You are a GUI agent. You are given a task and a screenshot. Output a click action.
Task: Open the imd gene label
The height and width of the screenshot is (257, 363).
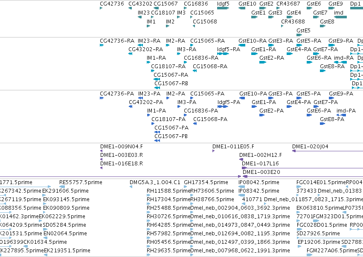(338, 13)
